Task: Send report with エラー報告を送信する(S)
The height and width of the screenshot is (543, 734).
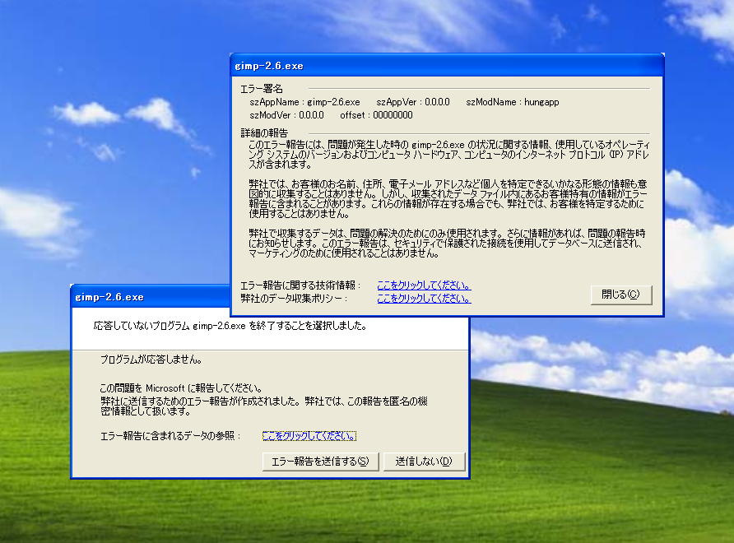Action: pyautogui.click(x=320, y=462)
